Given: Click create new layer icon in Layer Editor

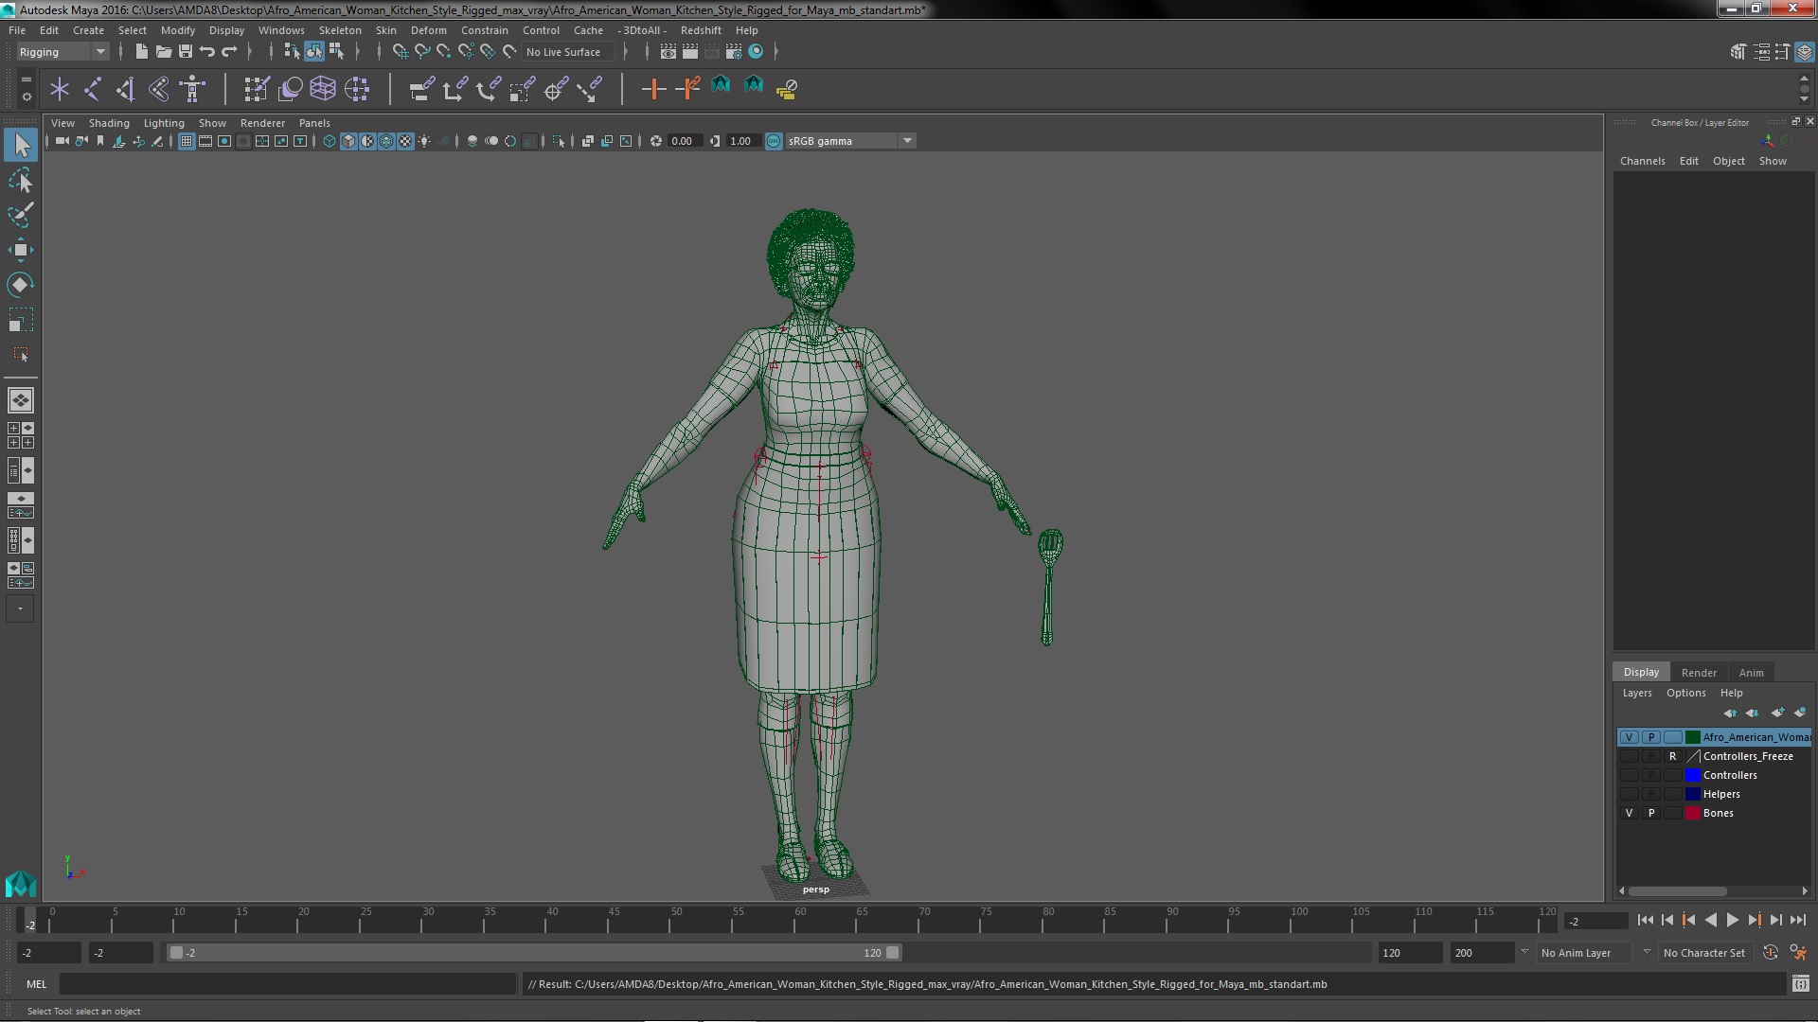Looking at the screenshot, I should tap(1777, 713).
